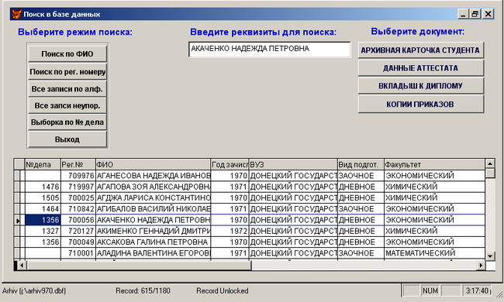This screenshot has height=302, width=504.
Task: Click the Выход button
Action: coord(67,139)
